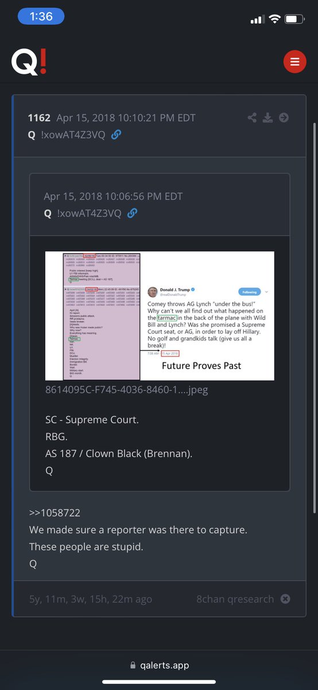
Task: Open the red hamburger menu button
Action: pos(295,62)
